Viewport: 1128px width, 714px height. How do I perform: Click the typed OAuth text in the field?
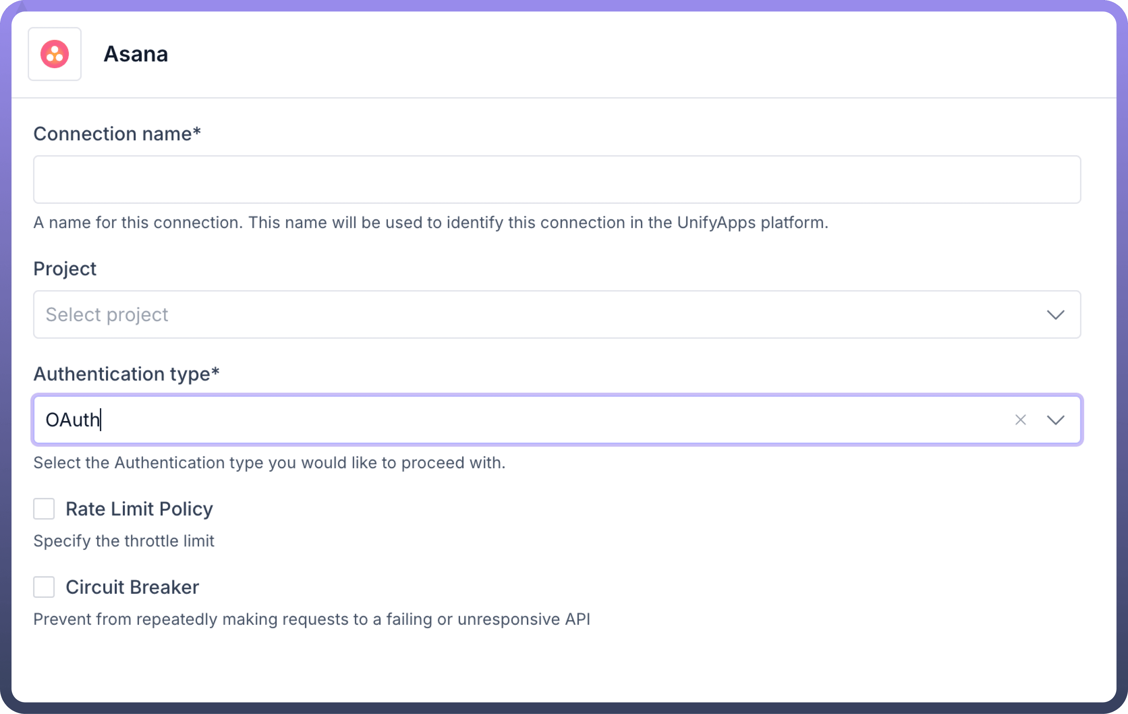coord(73,419)
